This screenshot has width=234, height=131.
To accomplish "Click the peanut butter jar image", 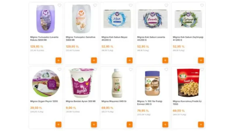I will coord(152,83).
